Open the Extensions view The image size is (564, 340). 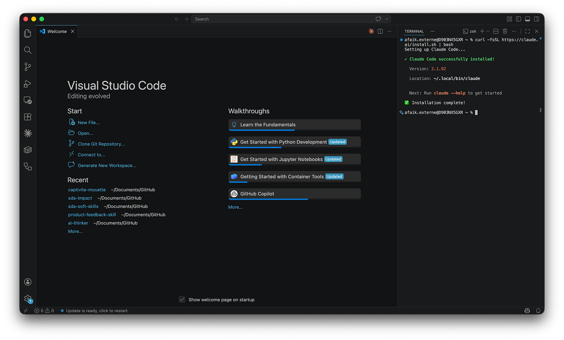28,117
